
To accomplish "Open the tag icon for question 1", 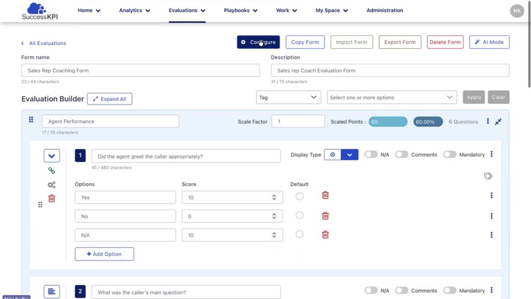I will click(488, 176).
